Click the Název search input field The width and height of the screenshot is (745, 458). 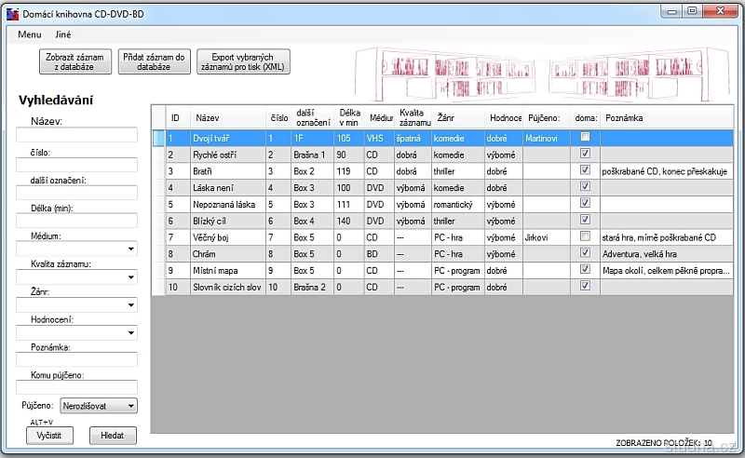click(76, 135)
